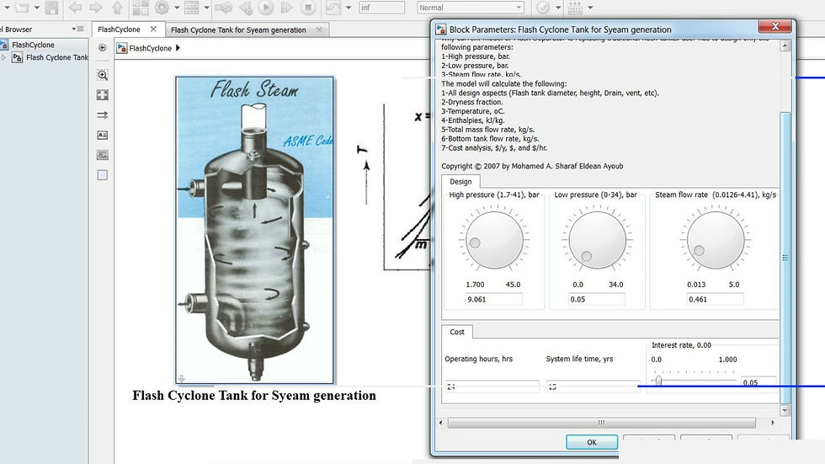Click the OK button in dialog
825x464 pixels.
click(x=592, y=442)
